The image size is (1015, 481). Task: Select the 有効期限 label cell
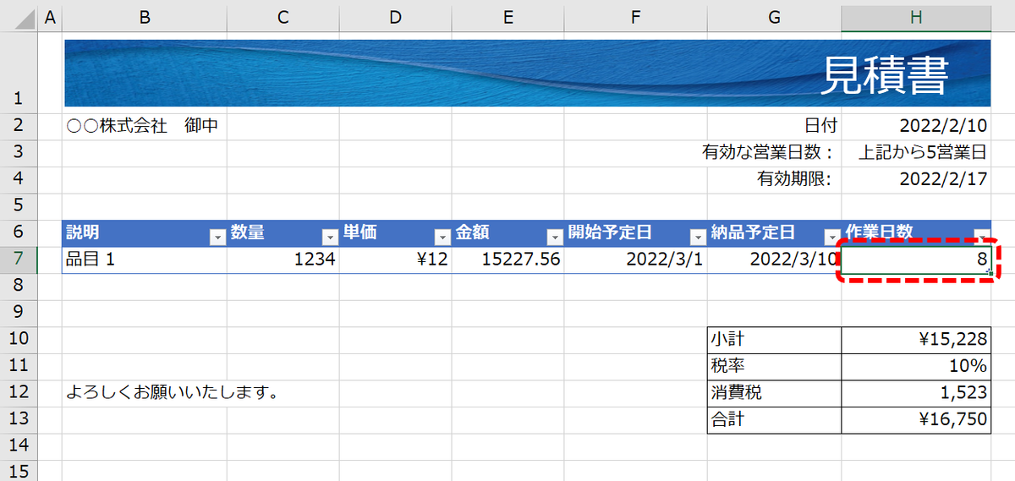pyautogui.click(x=775, y=179)
